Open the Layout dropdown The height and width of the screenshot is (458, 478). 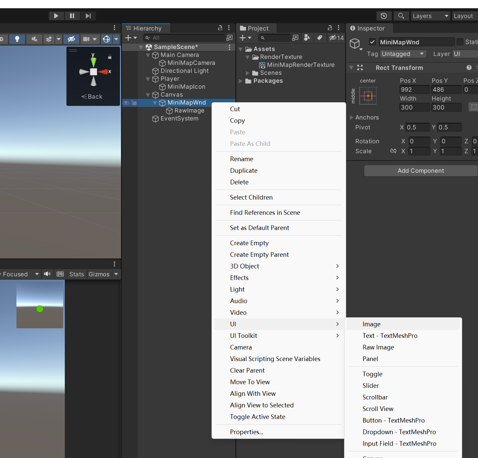click(x=465, y=16)
